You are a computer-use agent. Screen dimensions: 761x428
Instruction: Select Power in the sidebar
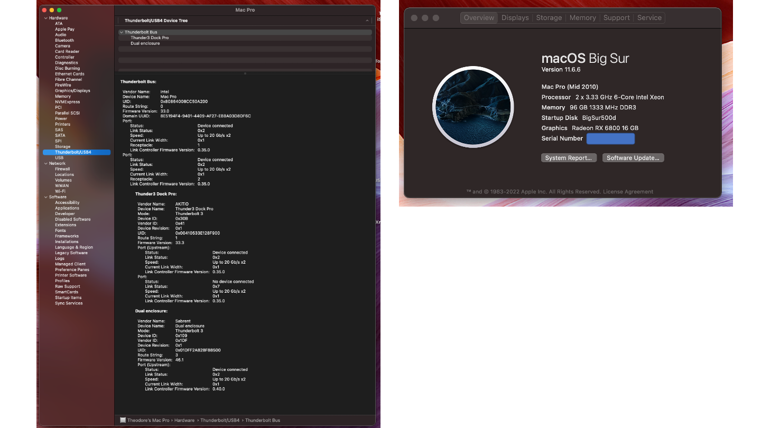(61, 119)
